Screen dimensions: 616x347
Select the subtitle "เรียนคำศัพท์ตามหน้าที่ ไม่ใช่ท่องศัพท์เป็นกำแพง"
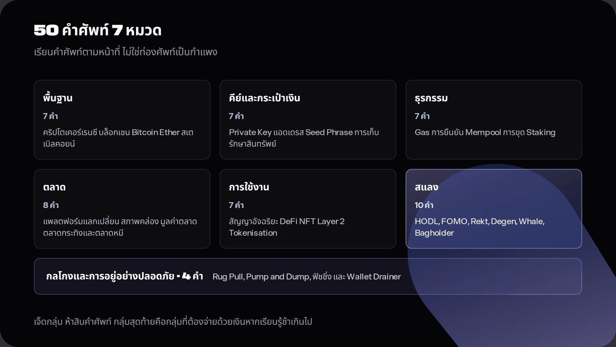point(126,52)
